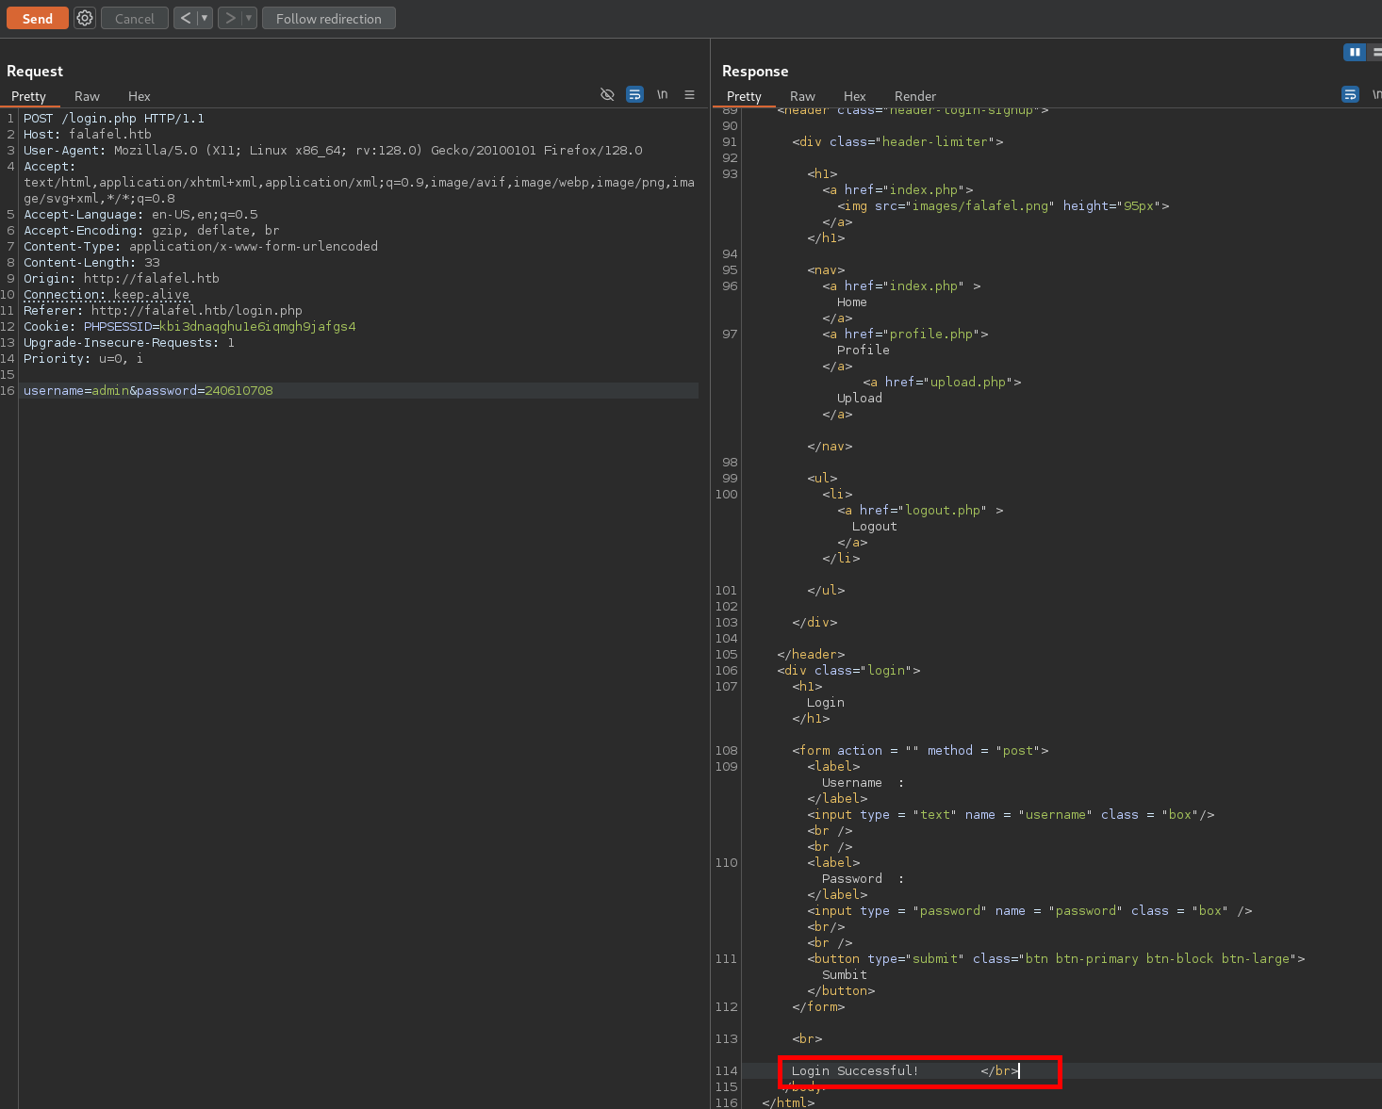Click the Content-Type header line
Screen dimensions: 1382x1109
(201, 246)
